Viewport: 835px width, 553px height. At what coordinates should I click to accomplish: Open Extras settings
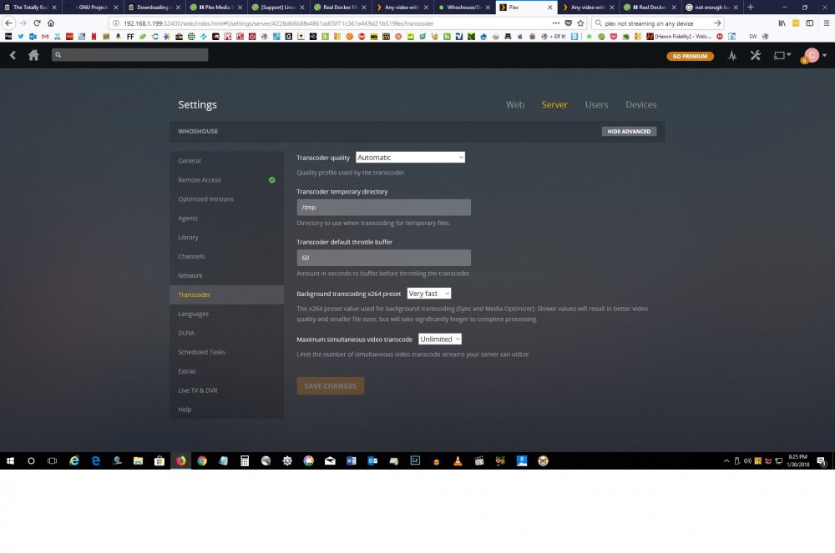(x=226, y=371)
